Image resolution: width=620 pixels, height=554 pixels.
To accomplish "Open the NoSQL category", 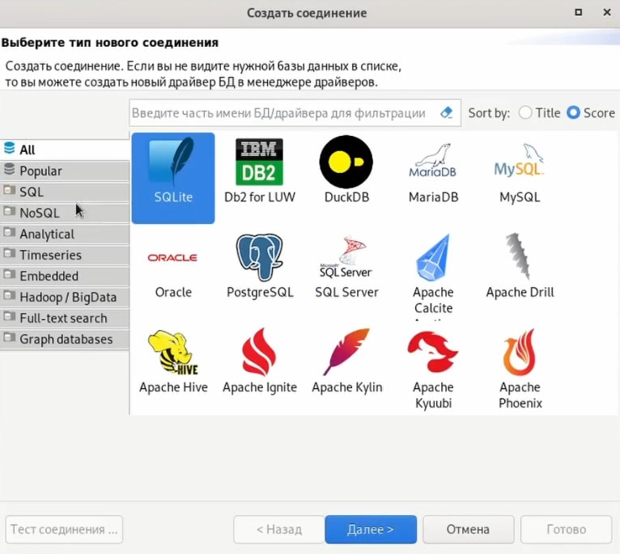I will click(65, 213).
